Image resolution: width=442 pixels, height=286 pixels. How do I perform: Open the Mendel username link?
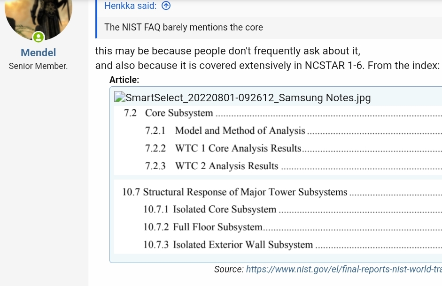pyautogui.click(x=39, y=53)
